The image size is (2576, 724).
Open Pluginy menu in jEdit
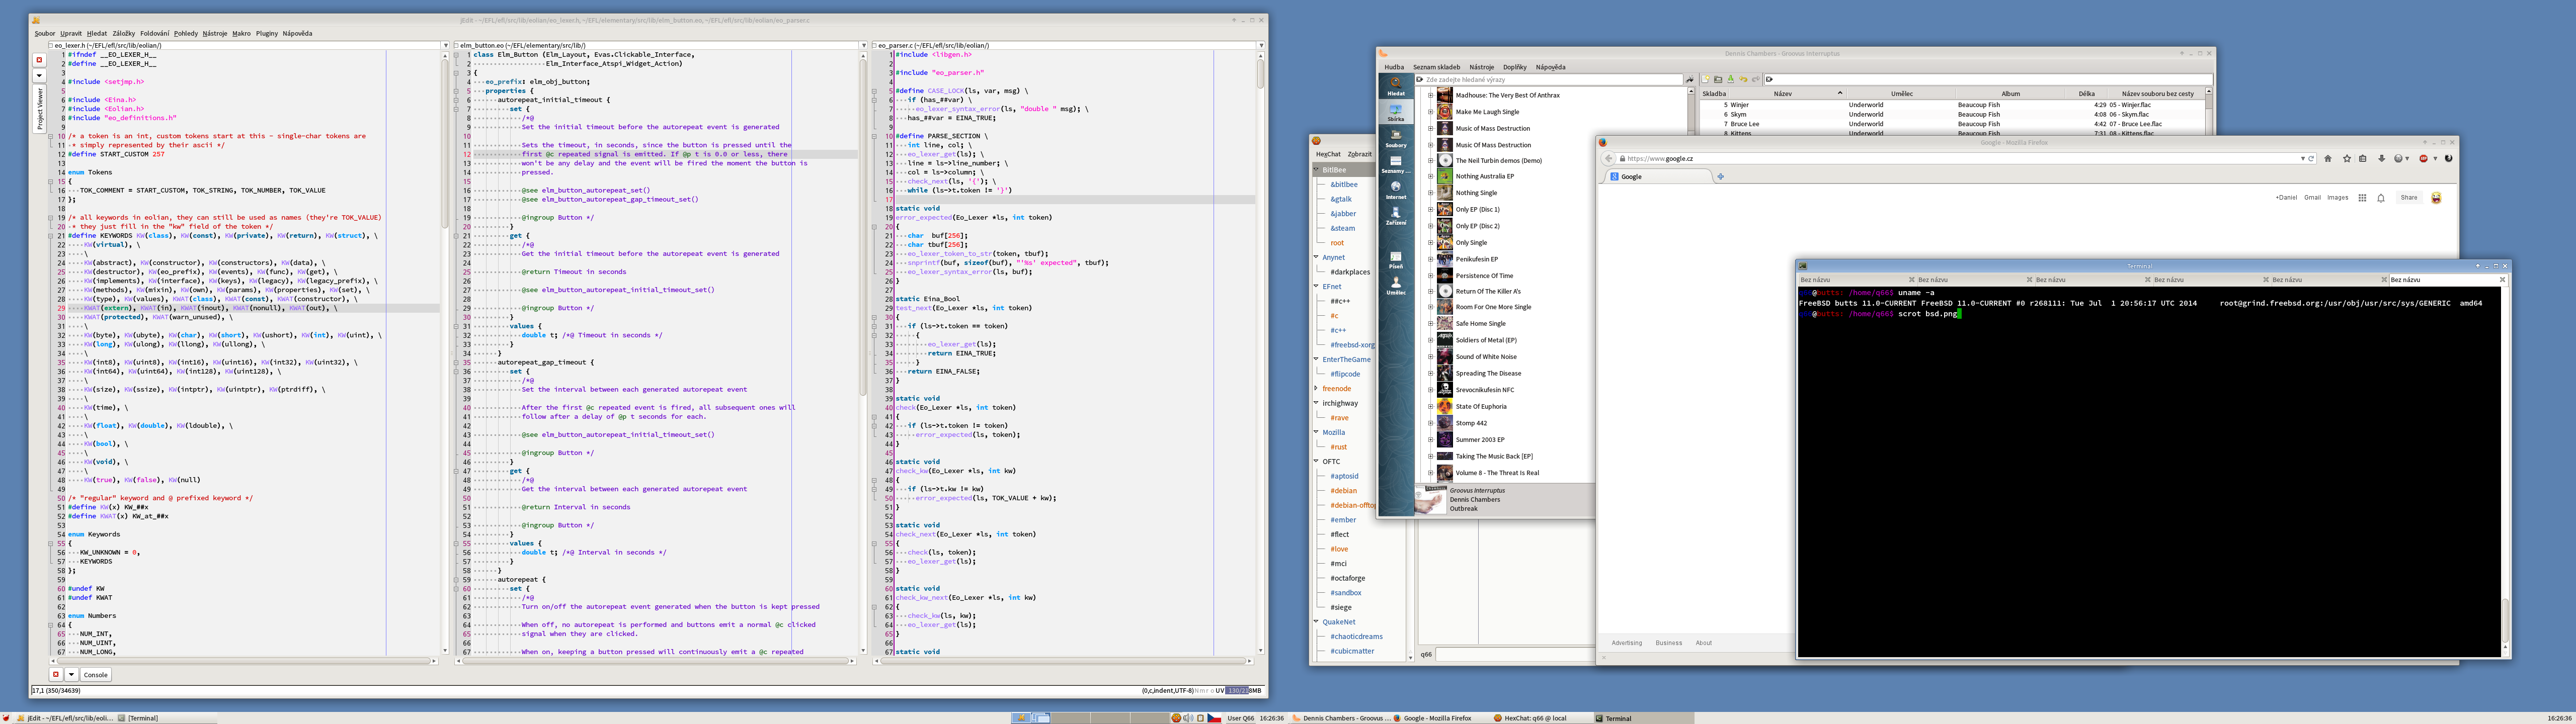pos(267,33)
